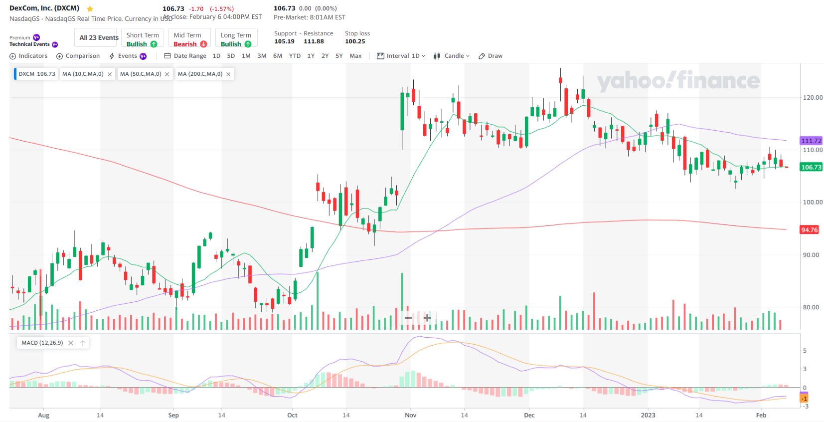The height and width of the screenshot is (422, 824).
Task: Select the 1D date range
Action: (216, 56)
